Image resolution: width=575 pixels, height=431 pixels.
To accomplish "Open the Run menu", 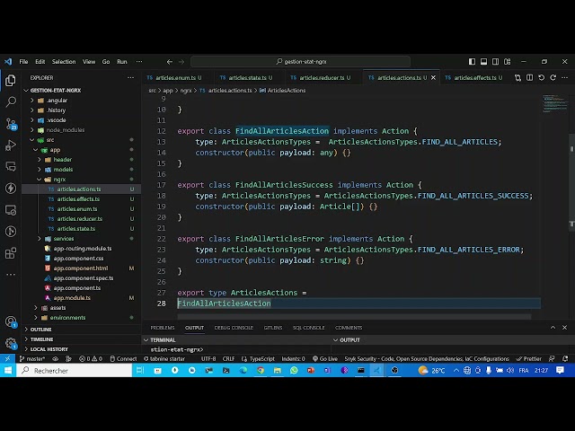I will [x=122, y=62].
